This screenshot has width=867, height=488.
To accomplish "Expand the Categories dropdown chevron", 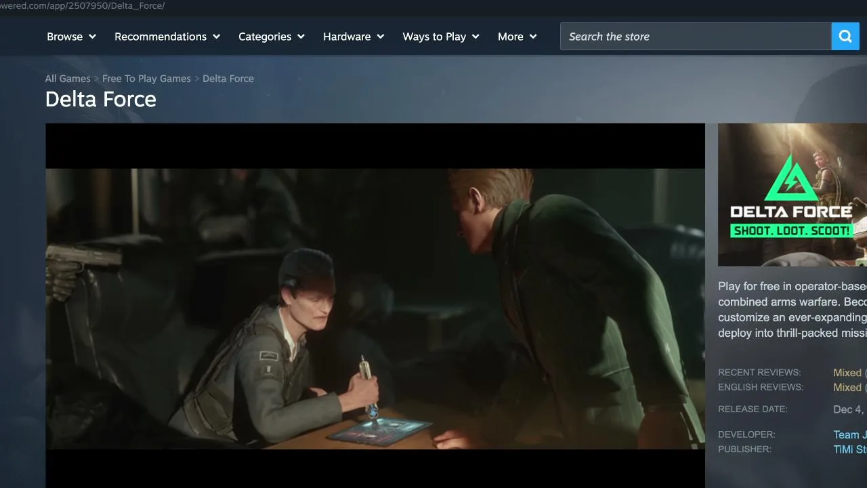I will (x=301, y=37).
